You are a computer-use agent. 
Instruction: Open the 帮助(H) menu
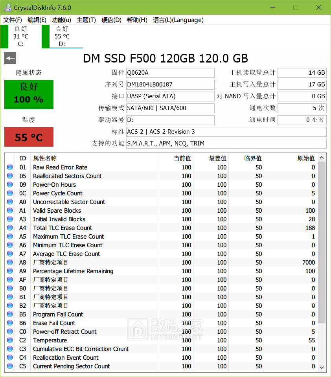pyautogui.click(x=137, y=20)
